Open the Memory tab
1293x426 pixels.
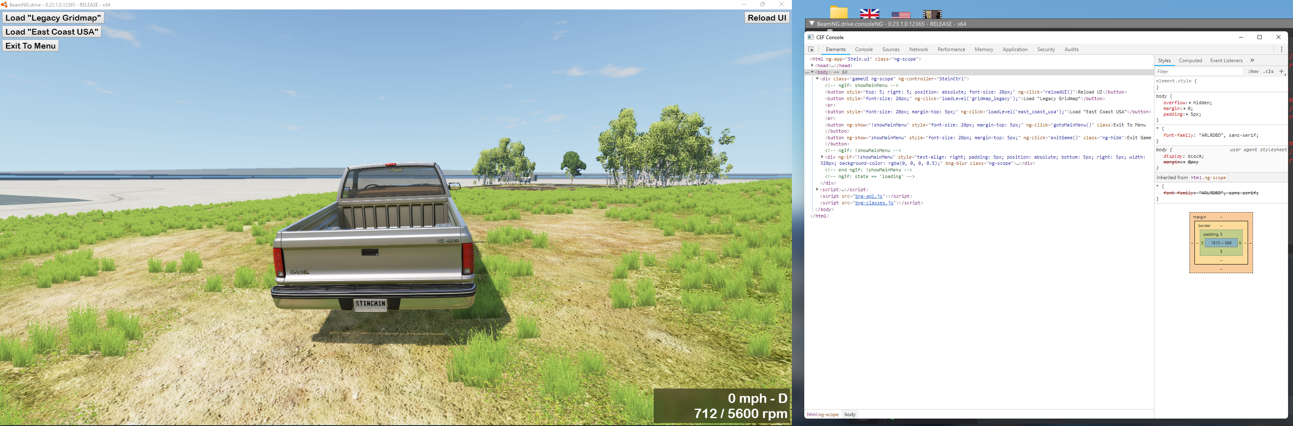(984, 49)
